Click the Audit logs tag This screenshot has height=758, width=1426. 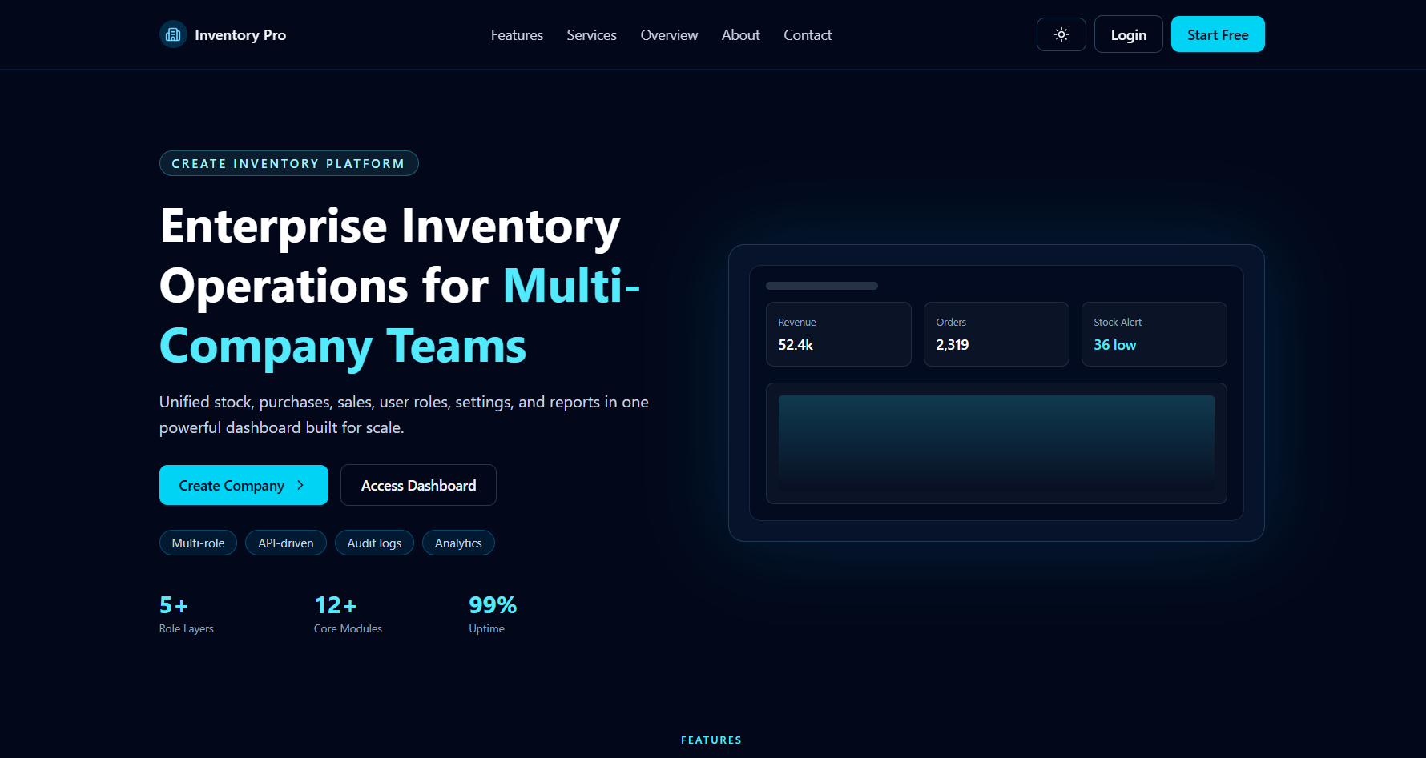coord(374,543)
